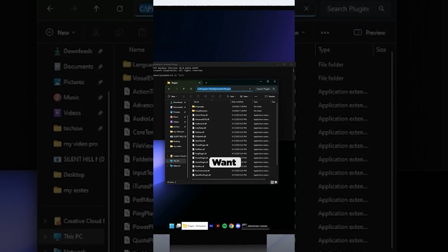Click the Rename icon in toolbar

point(205,96)
